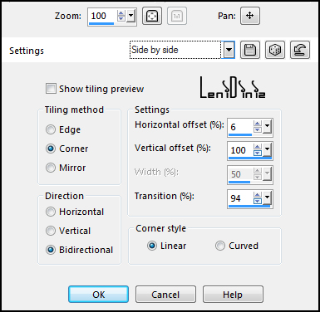320x312 pixels.
Task: Click the Cancel button
Action: click(165, 295)
